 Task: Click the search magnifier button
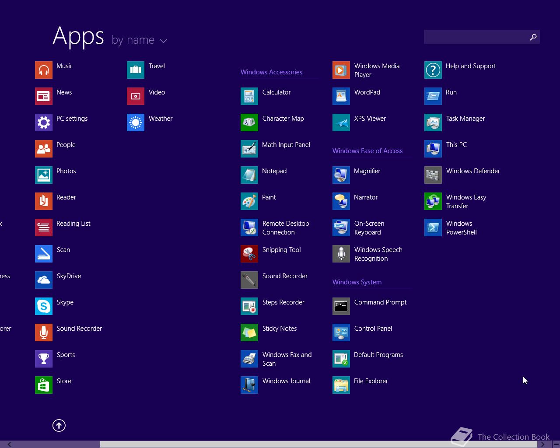point(533,37)
